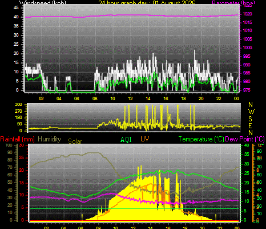Select hour 14 under the windspeed graph
266x229 pixels.
[148, 98]
